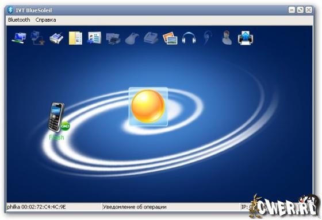
Task: Click the Bluetooth logo in title bar
Action: click(x=10, y=10)
